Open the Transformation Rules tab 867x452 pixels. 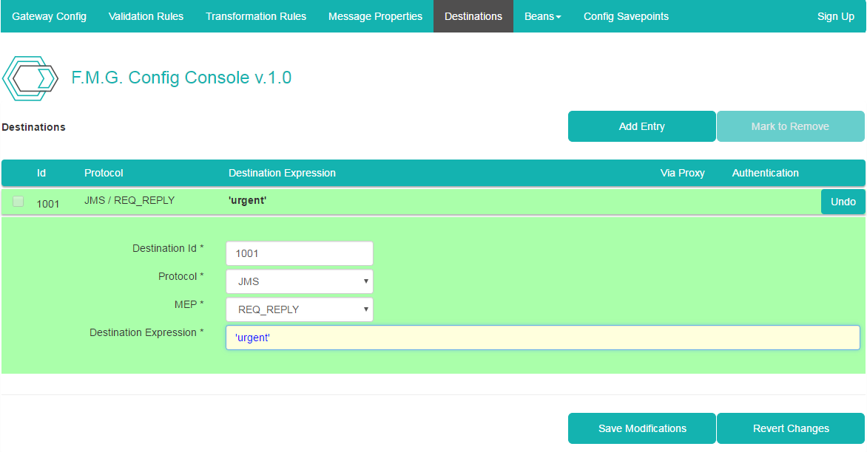point(256,16)
